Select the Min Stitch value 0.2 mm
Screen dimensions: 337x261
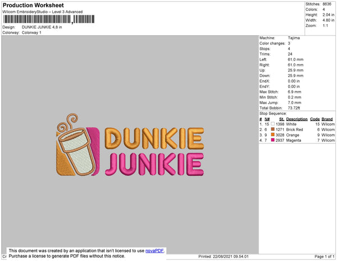294,97
